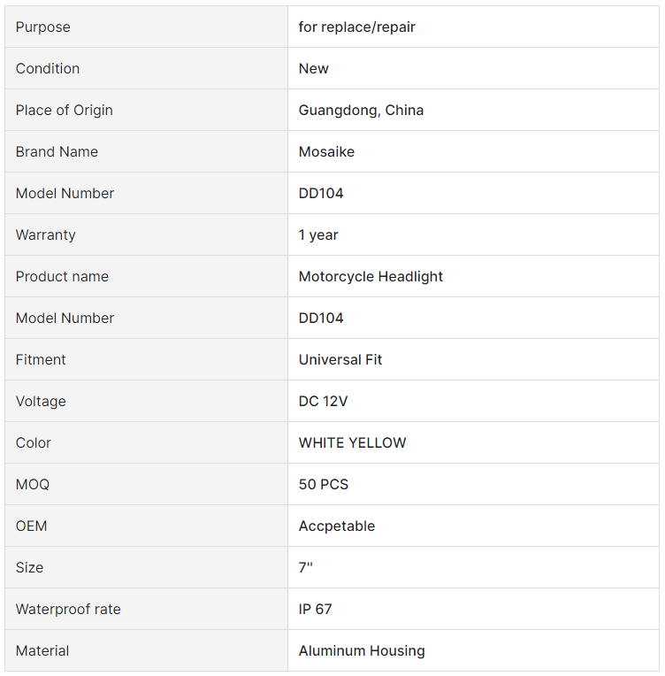
Task: Click the 'WHITE YELLOW' color value
Action: pyautogui.click(x=352, y=442)
